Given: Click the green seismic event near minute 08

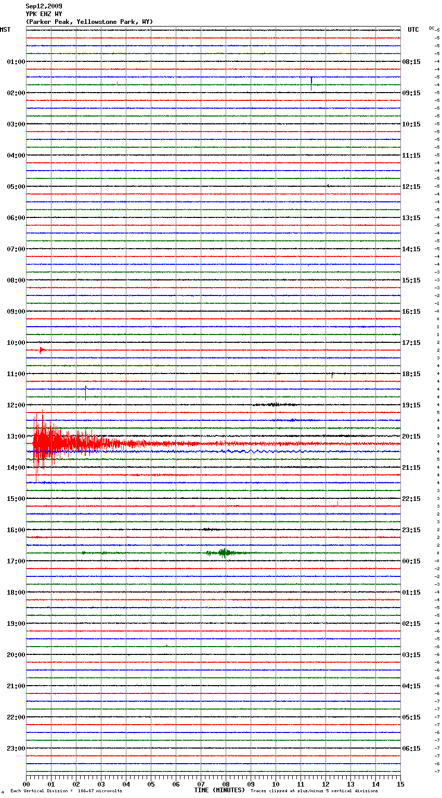Looking at the screenshot, I should tap(224, 553).
